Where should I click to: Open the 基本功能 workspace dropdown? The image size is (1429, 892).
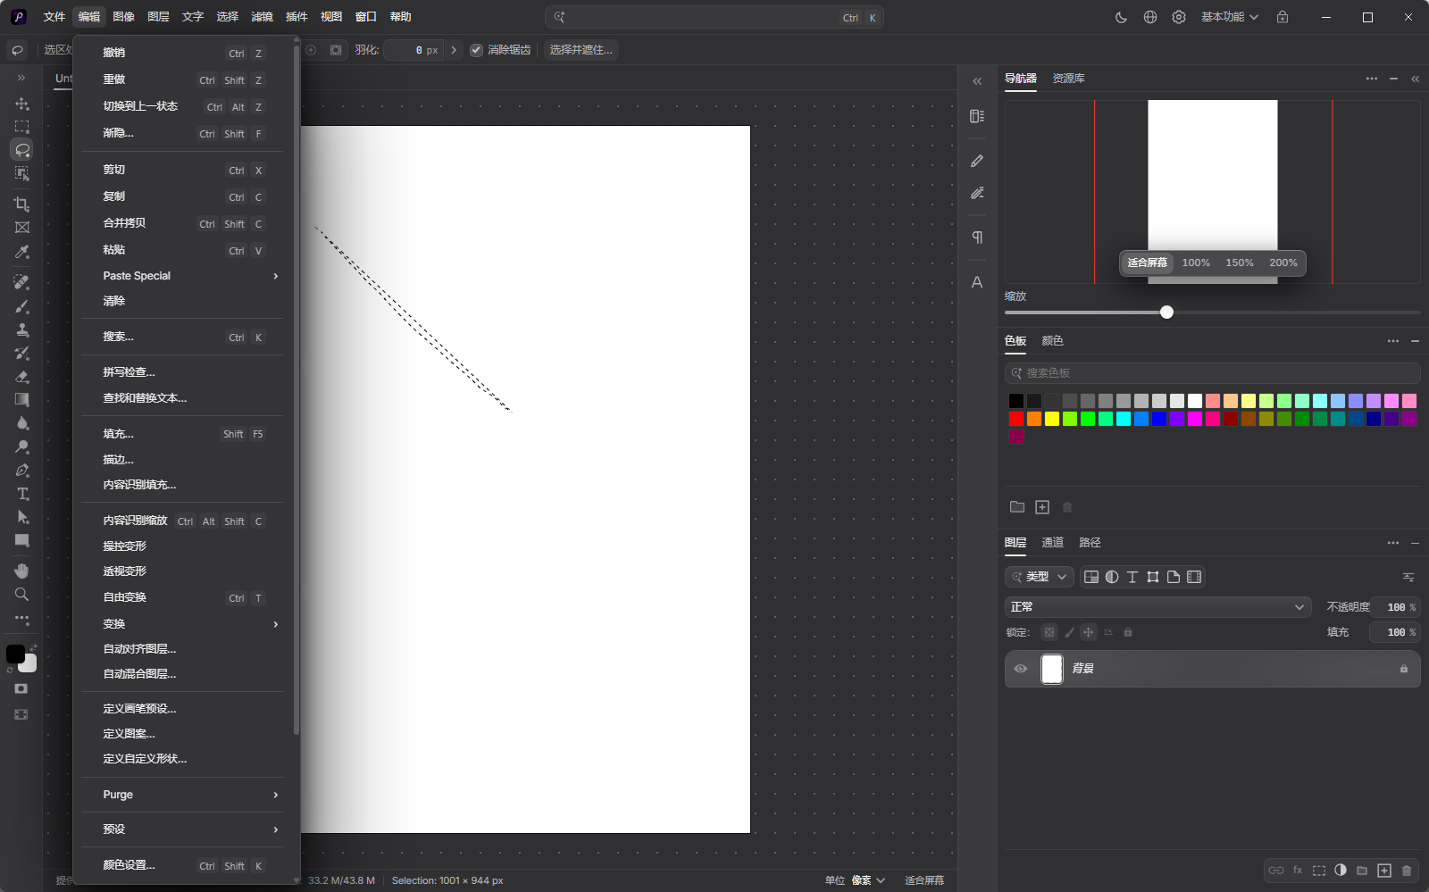tap(1230, 17)
